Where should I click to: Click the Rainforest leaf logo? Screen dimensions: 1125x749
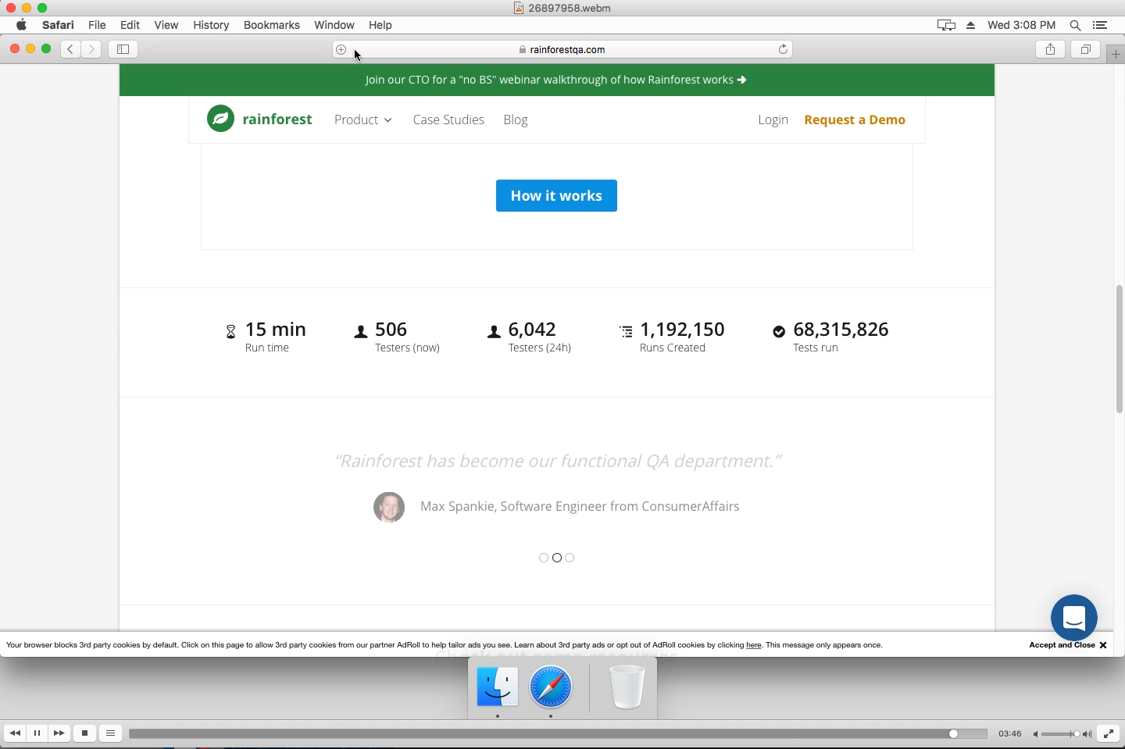tap(221, 119)
